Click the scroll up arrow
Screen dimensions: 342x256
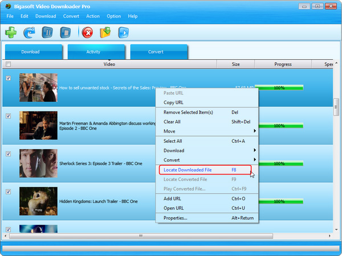point(336,63)
